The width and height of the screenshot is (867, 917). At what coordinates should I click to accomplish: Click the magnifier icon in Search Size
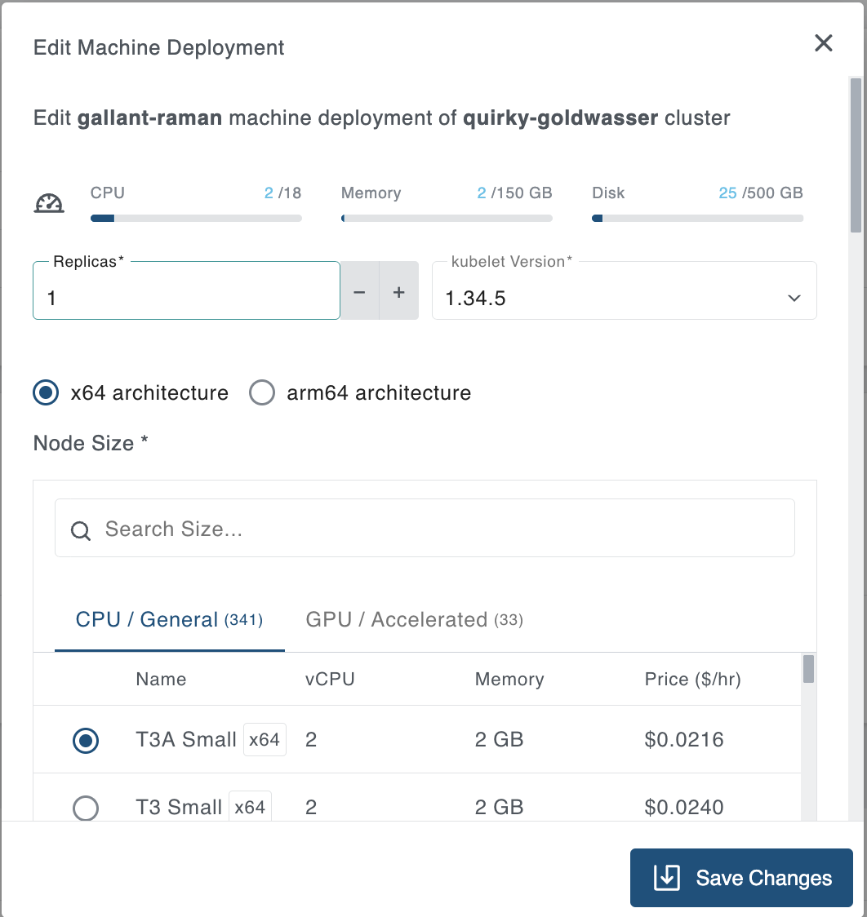[x=80, y=530]
